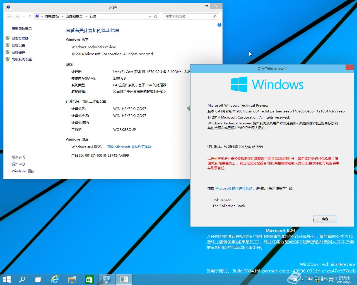The image size is (357, 285).
Task: Open 远程设置 link
Action: 18,45
